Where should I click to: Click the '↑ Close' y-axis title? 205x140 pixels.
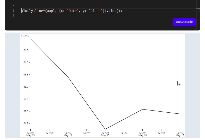25,36
